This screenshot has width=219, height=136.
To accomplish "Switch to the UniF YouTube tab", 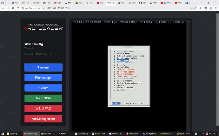I will pyautogui.click(x=178, y=3).
